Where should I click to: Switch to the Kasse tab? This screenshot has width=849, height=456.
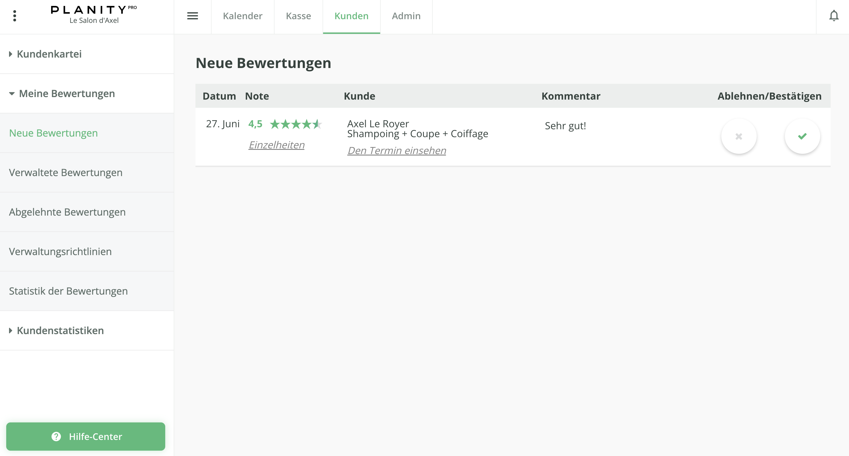point(298,16)
